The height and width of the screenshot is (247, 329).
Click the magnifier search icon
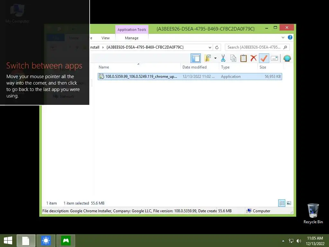point(285,47)
